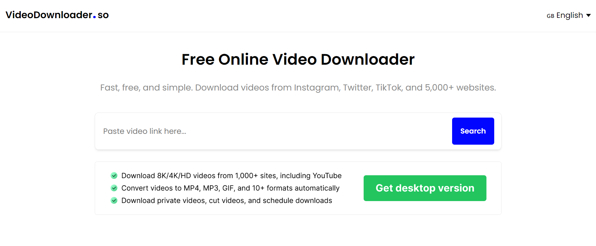Screen dimensions: 596x246
Task: Click the green Get desktop version button
Action: click(x=425, y=188)
